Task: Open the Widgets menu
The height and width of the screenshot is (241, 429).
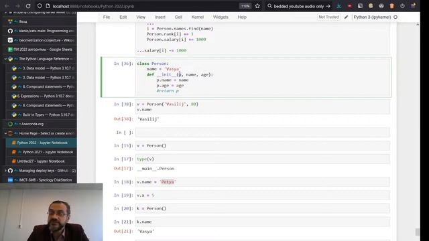Action: [221, 17]
